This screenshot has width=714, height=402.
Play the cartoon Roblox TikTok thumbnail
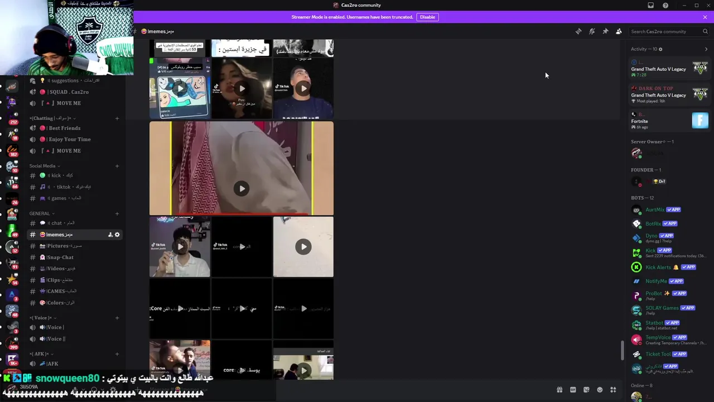[180, 88]
